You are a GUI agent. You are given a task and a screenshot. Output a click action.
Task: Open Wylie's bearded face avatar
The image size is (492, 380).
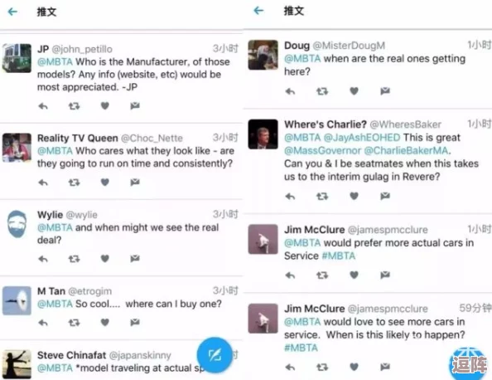(x=17, y=224)
